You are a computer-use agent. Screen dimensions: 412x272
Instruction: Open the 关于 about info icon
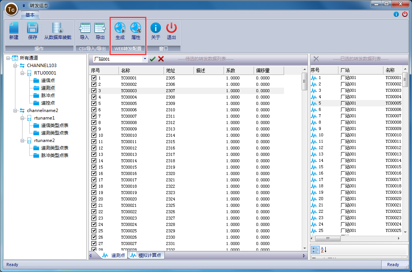click(156, 28)
